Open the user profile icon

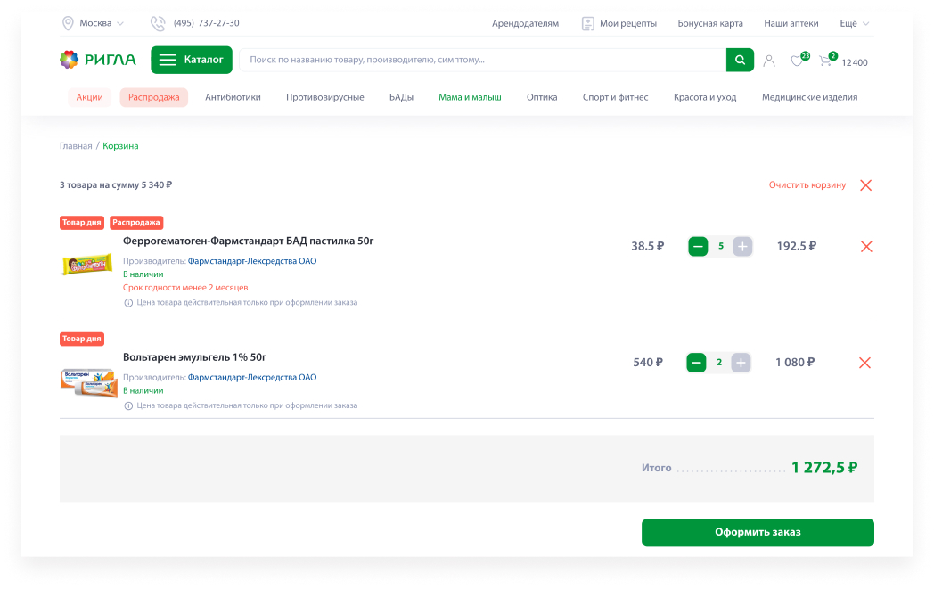(x=769, y=61)
